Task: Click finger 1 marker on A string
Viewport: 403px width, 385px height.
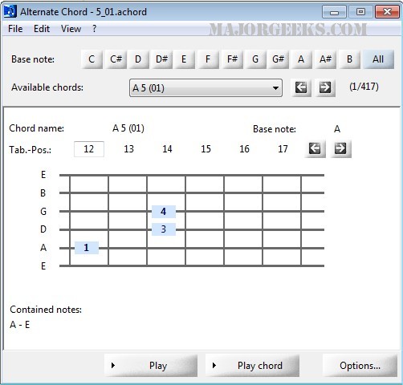Action: coord(87,248)
